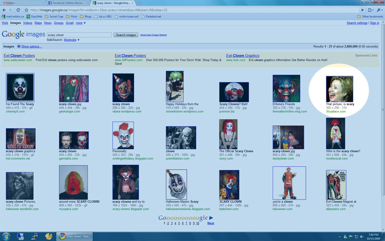Screen dimensions: 385x241
Task: Bookmark this page with the star icon
Action: pyautogui.click(x=26, y=10)
